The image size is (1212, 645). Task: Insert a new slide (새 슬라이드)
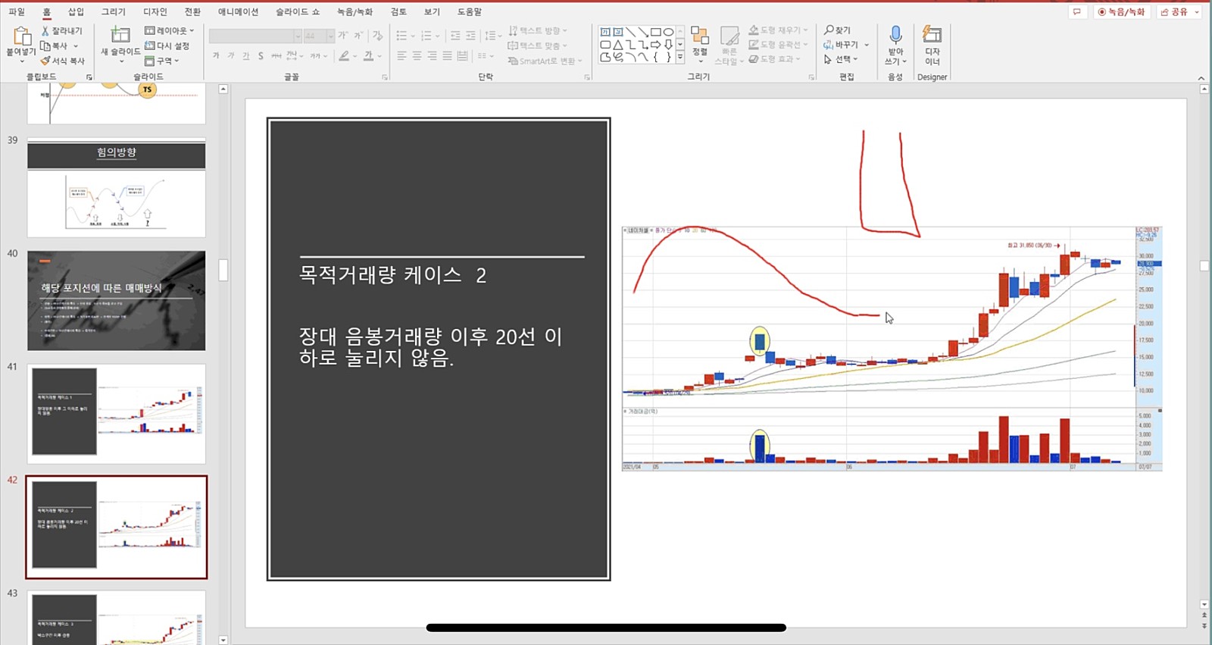tap(120, 44)
